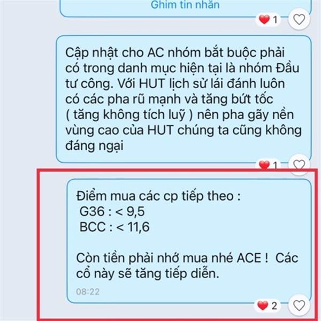The image size is (321, 321).
Task: View the 2 heart reactions on 08:22 message
Action: coord(263,305)
